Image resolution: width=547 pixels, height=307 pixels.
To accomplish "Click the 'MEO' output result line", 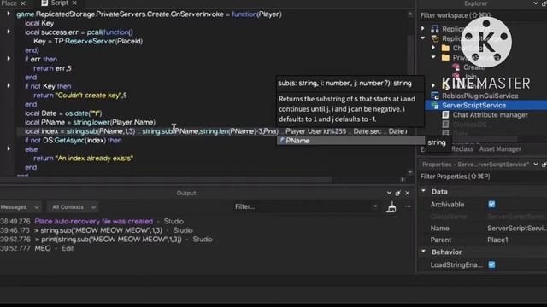I will 43,248.
